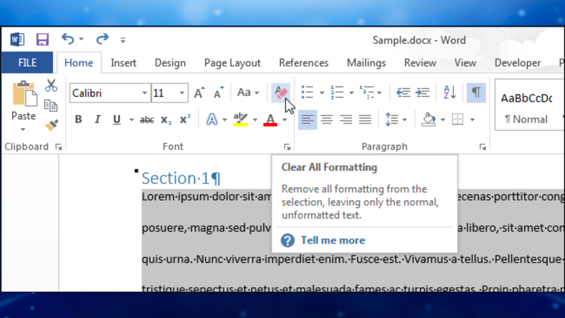The height and width of the screenshot is (318, 565).
Task: Apply red font color
Action: (x=270, y=119)
